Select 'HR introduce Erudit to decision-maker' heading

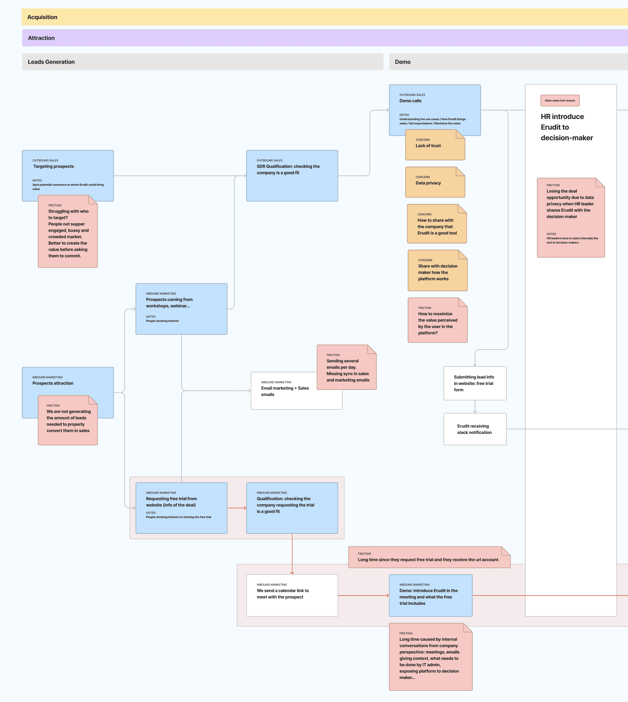coord(567,127)
